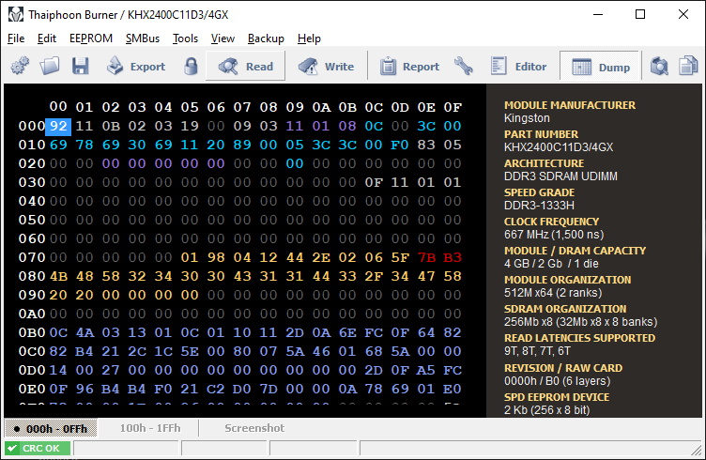
Task: Click column header 0F
Action: point(453,107)
